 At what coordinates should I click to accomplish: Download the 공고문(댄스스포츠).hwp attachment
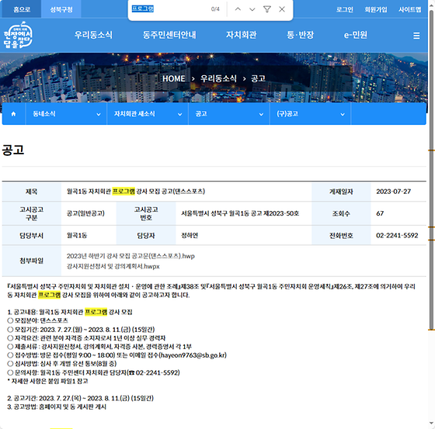tap(130, 256)
